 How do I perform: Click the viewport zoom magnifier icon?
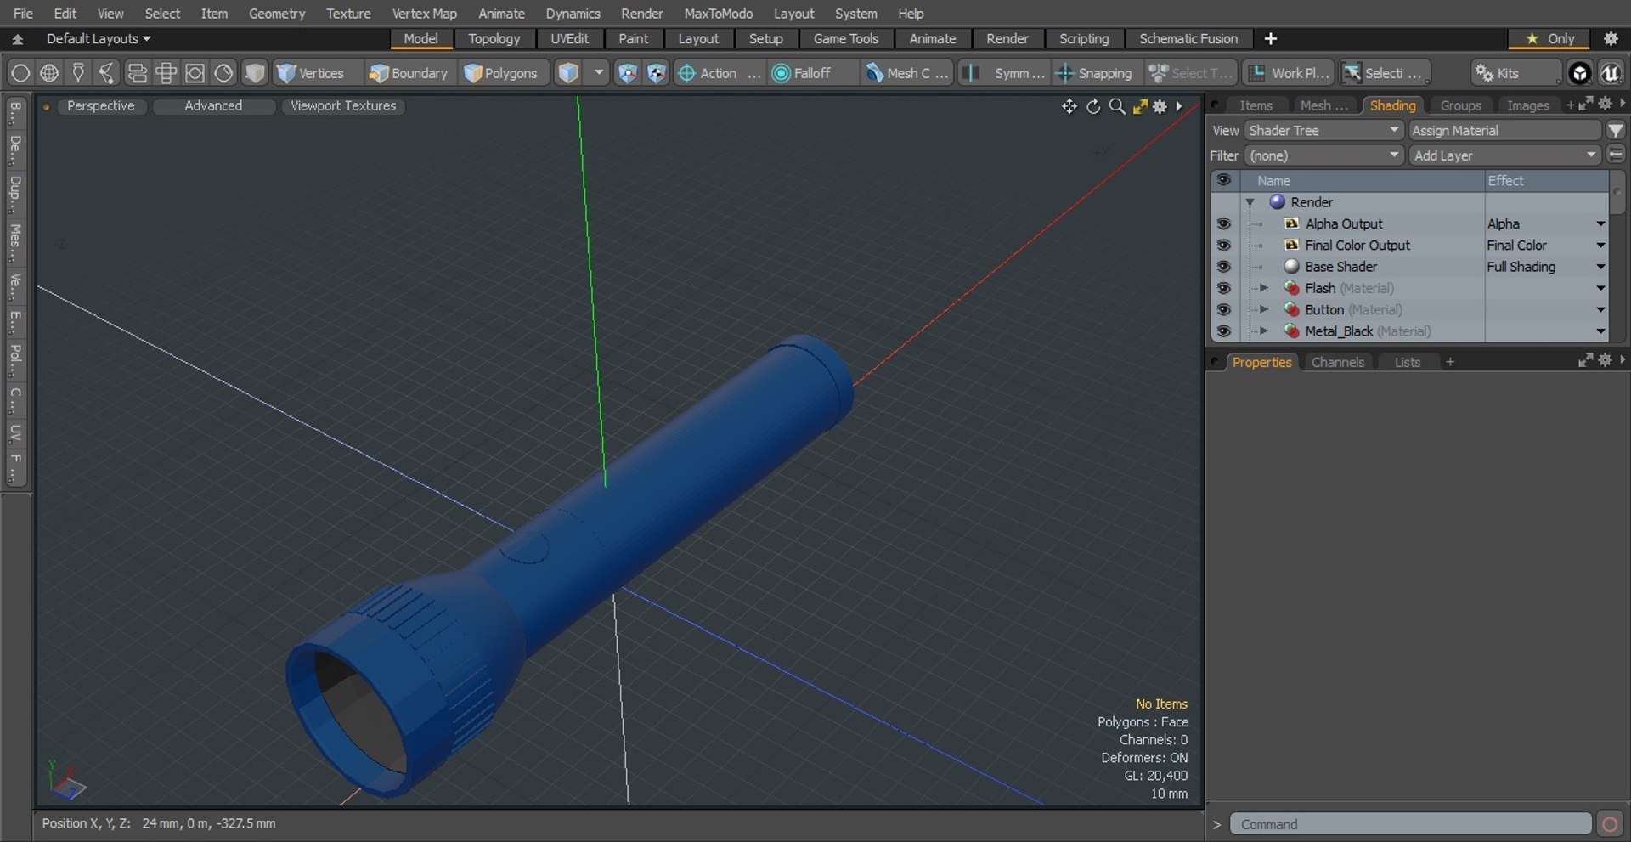tap(1117, 106)
